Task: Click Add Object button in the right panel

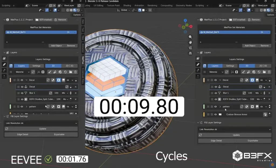Action: tap(250, 46)
